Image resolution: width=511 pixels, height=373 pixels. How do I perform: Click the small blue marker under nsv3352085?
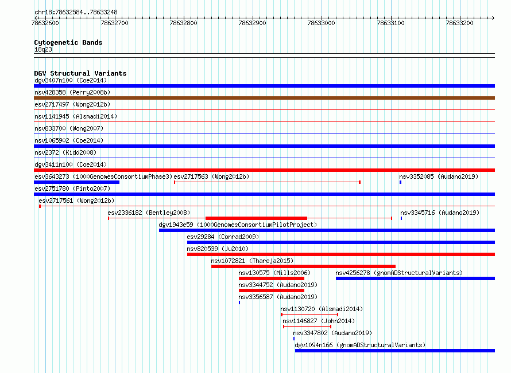(401, 182)
